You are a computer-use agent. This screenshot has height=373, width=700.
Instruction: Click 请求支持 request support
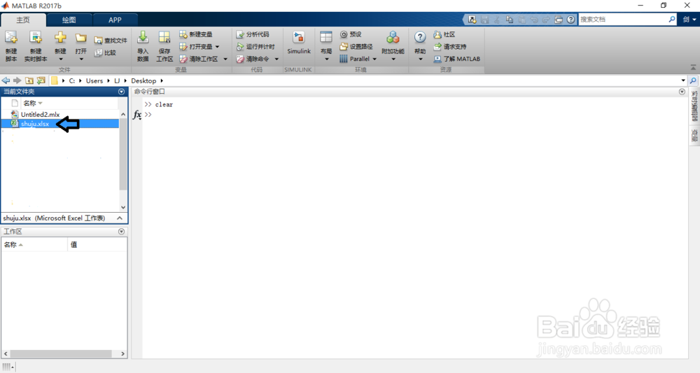(x=450, y=46)
